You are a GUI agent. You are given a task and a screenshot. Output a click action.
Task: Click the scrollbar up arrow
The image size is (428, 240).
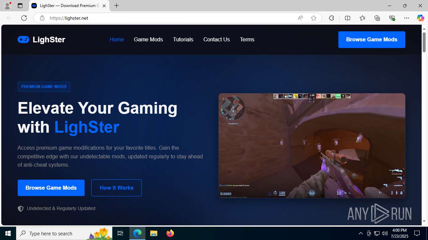pyautogui.click(x=424, y=29)
